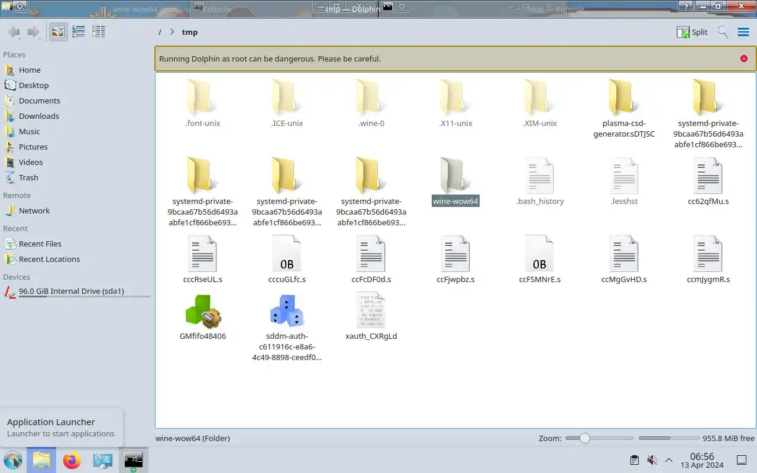Go forward with the Forward arrow
757x473 pixels.
click(x=34, y=32)
